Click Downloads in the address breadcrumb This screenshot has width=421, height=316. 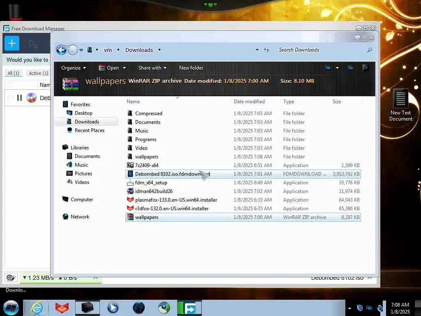pos(139,50)
